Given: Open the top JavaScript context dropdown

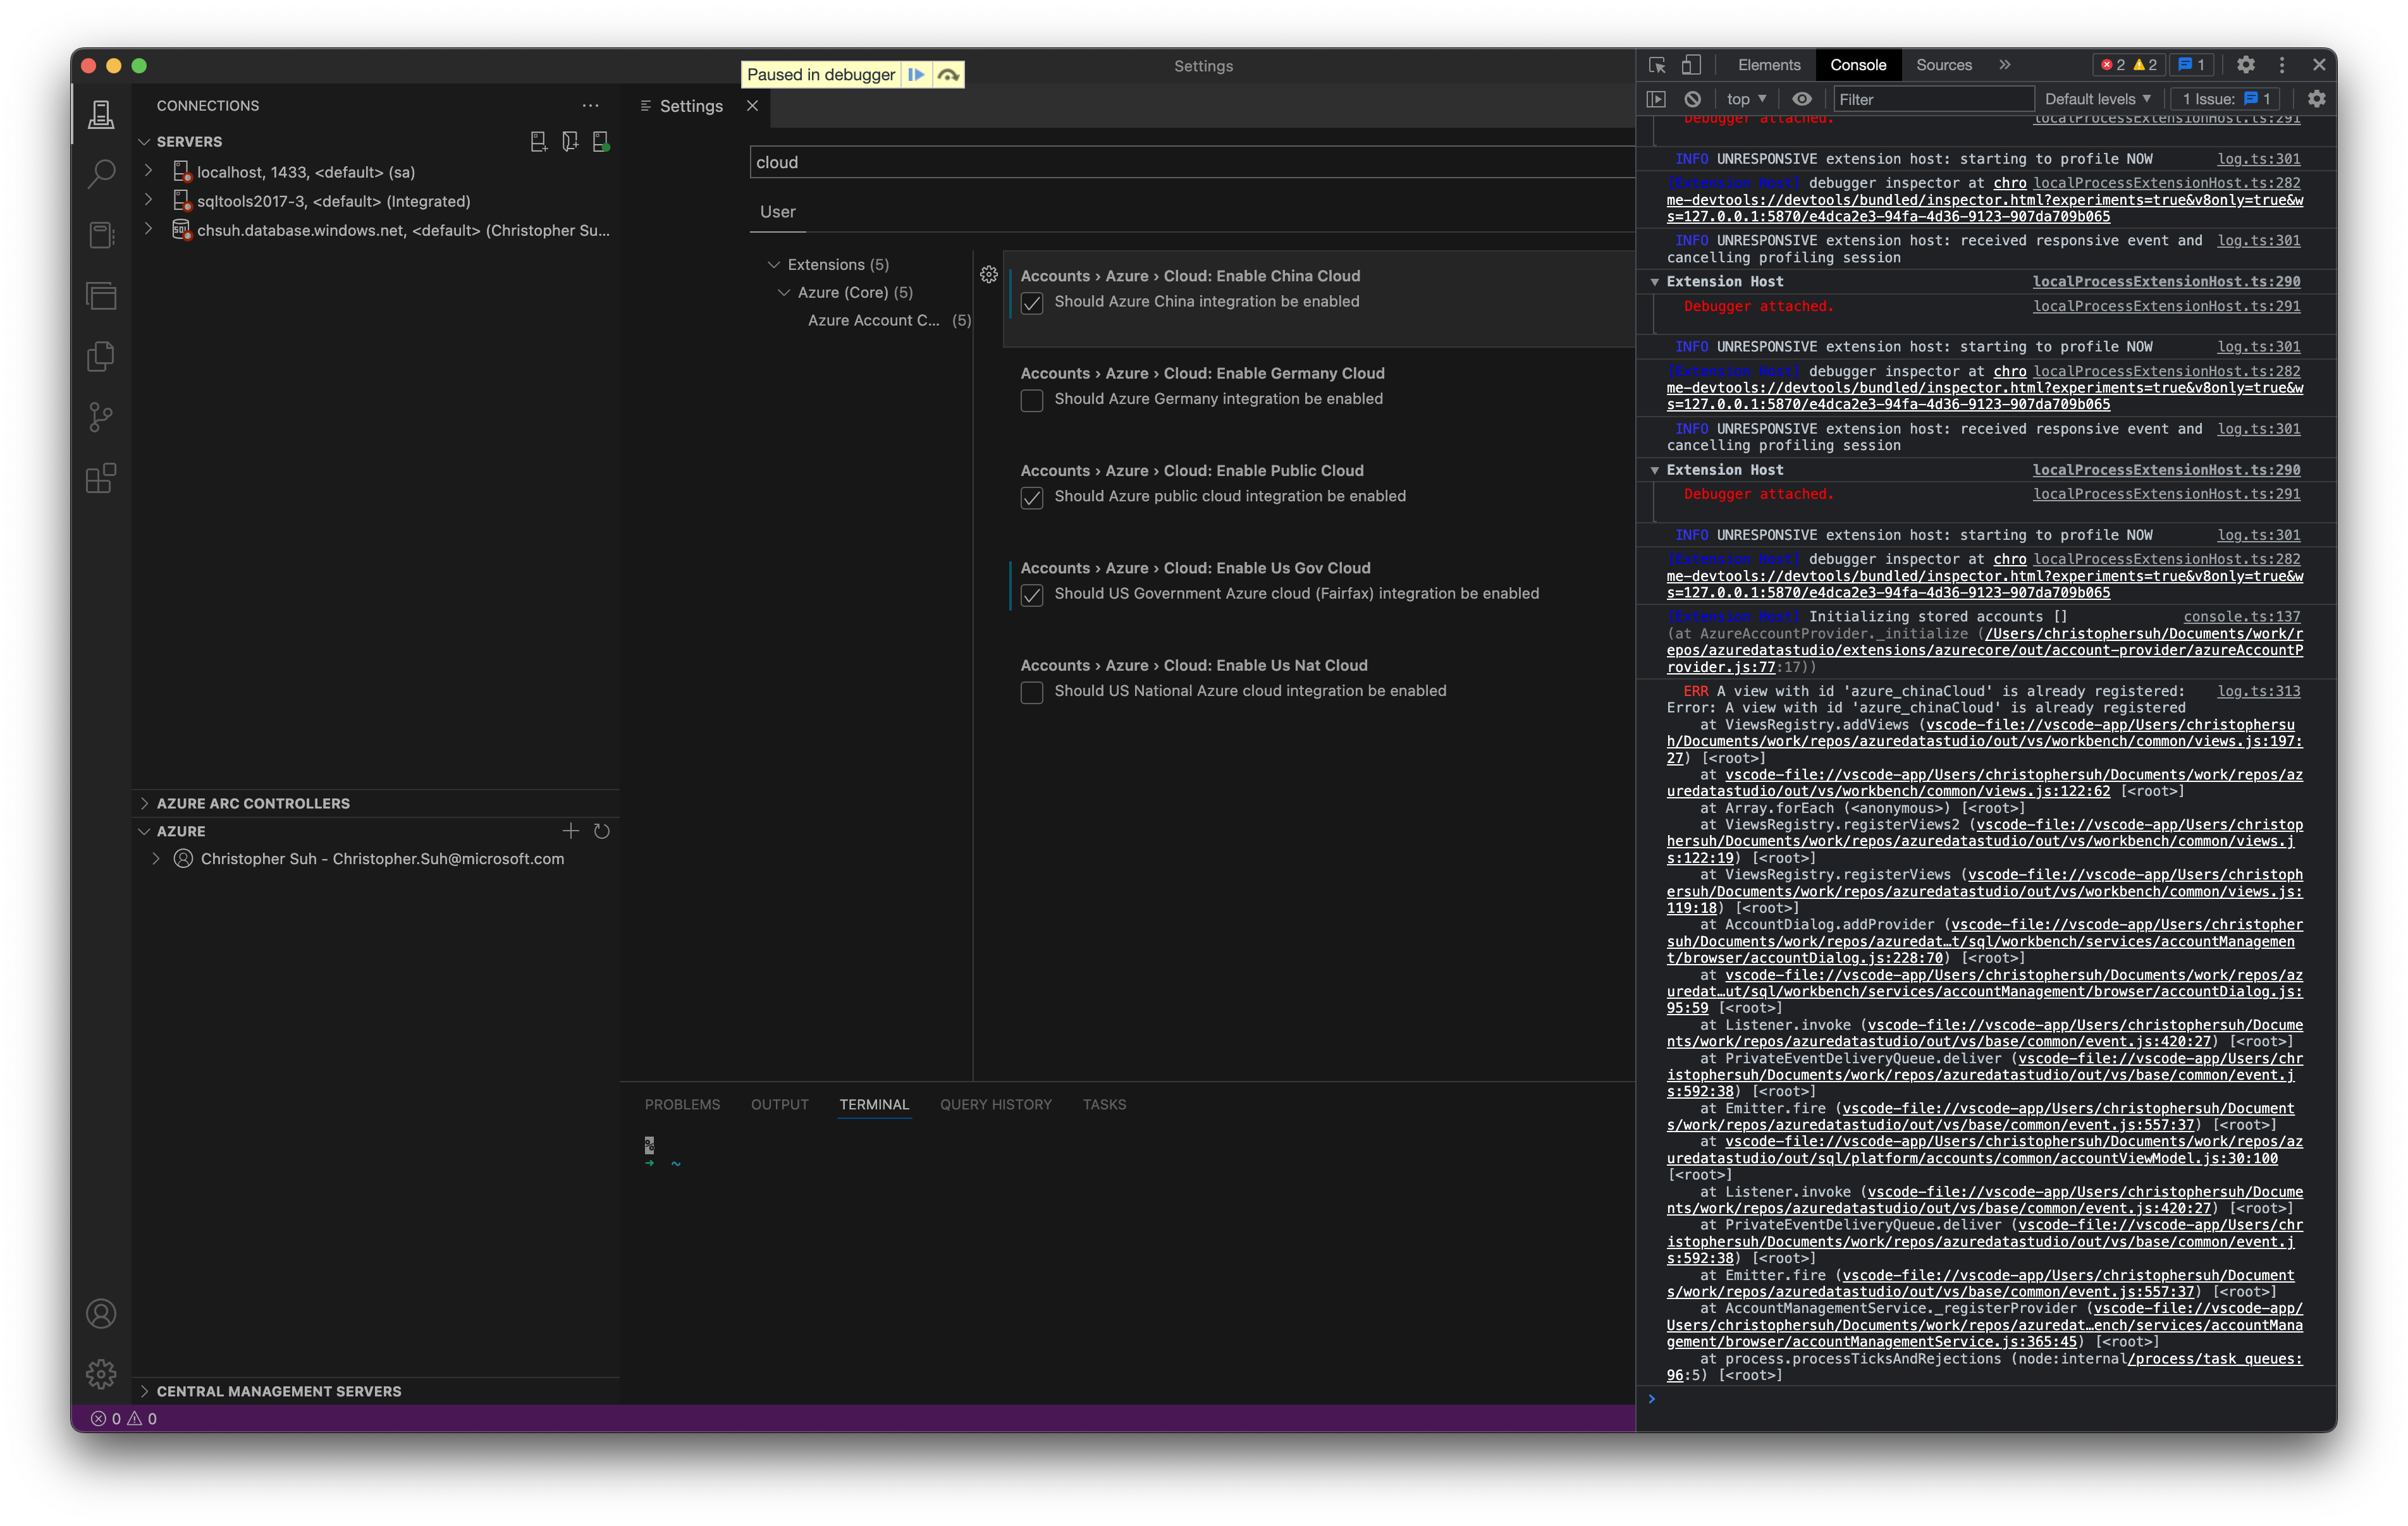Looking at the screenshot, I should pos(1746,99).
